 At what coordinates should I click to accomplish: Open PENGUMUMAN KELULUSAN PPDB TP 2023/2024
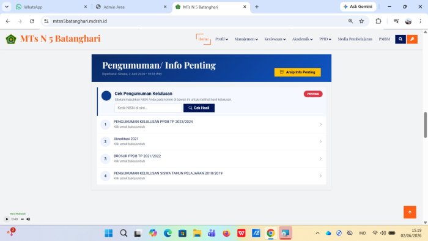click(x=212, y=124)
